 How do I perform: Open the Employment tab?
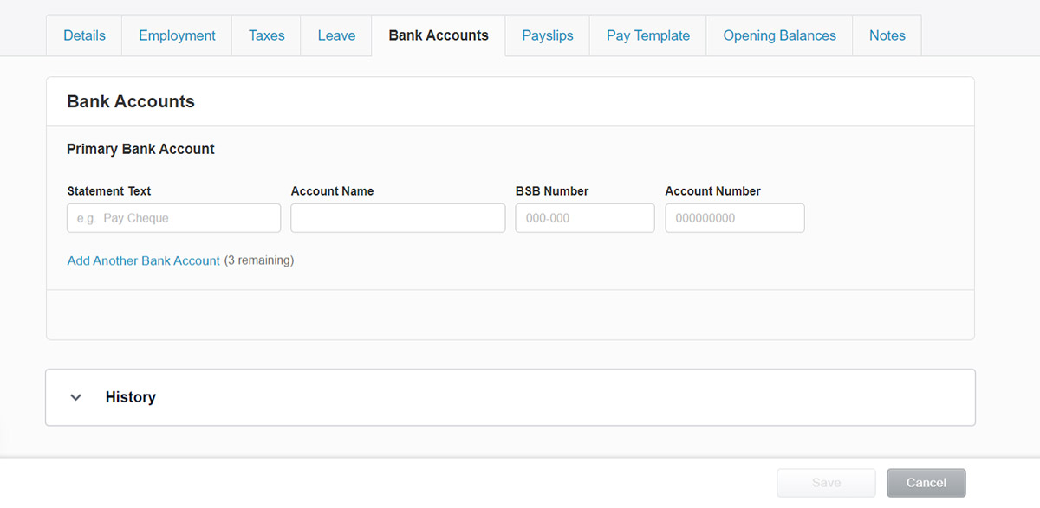click(177, 35)
